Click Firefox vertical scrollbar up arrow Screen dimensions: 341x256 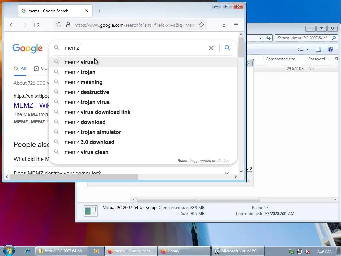(x=241, y=34)
